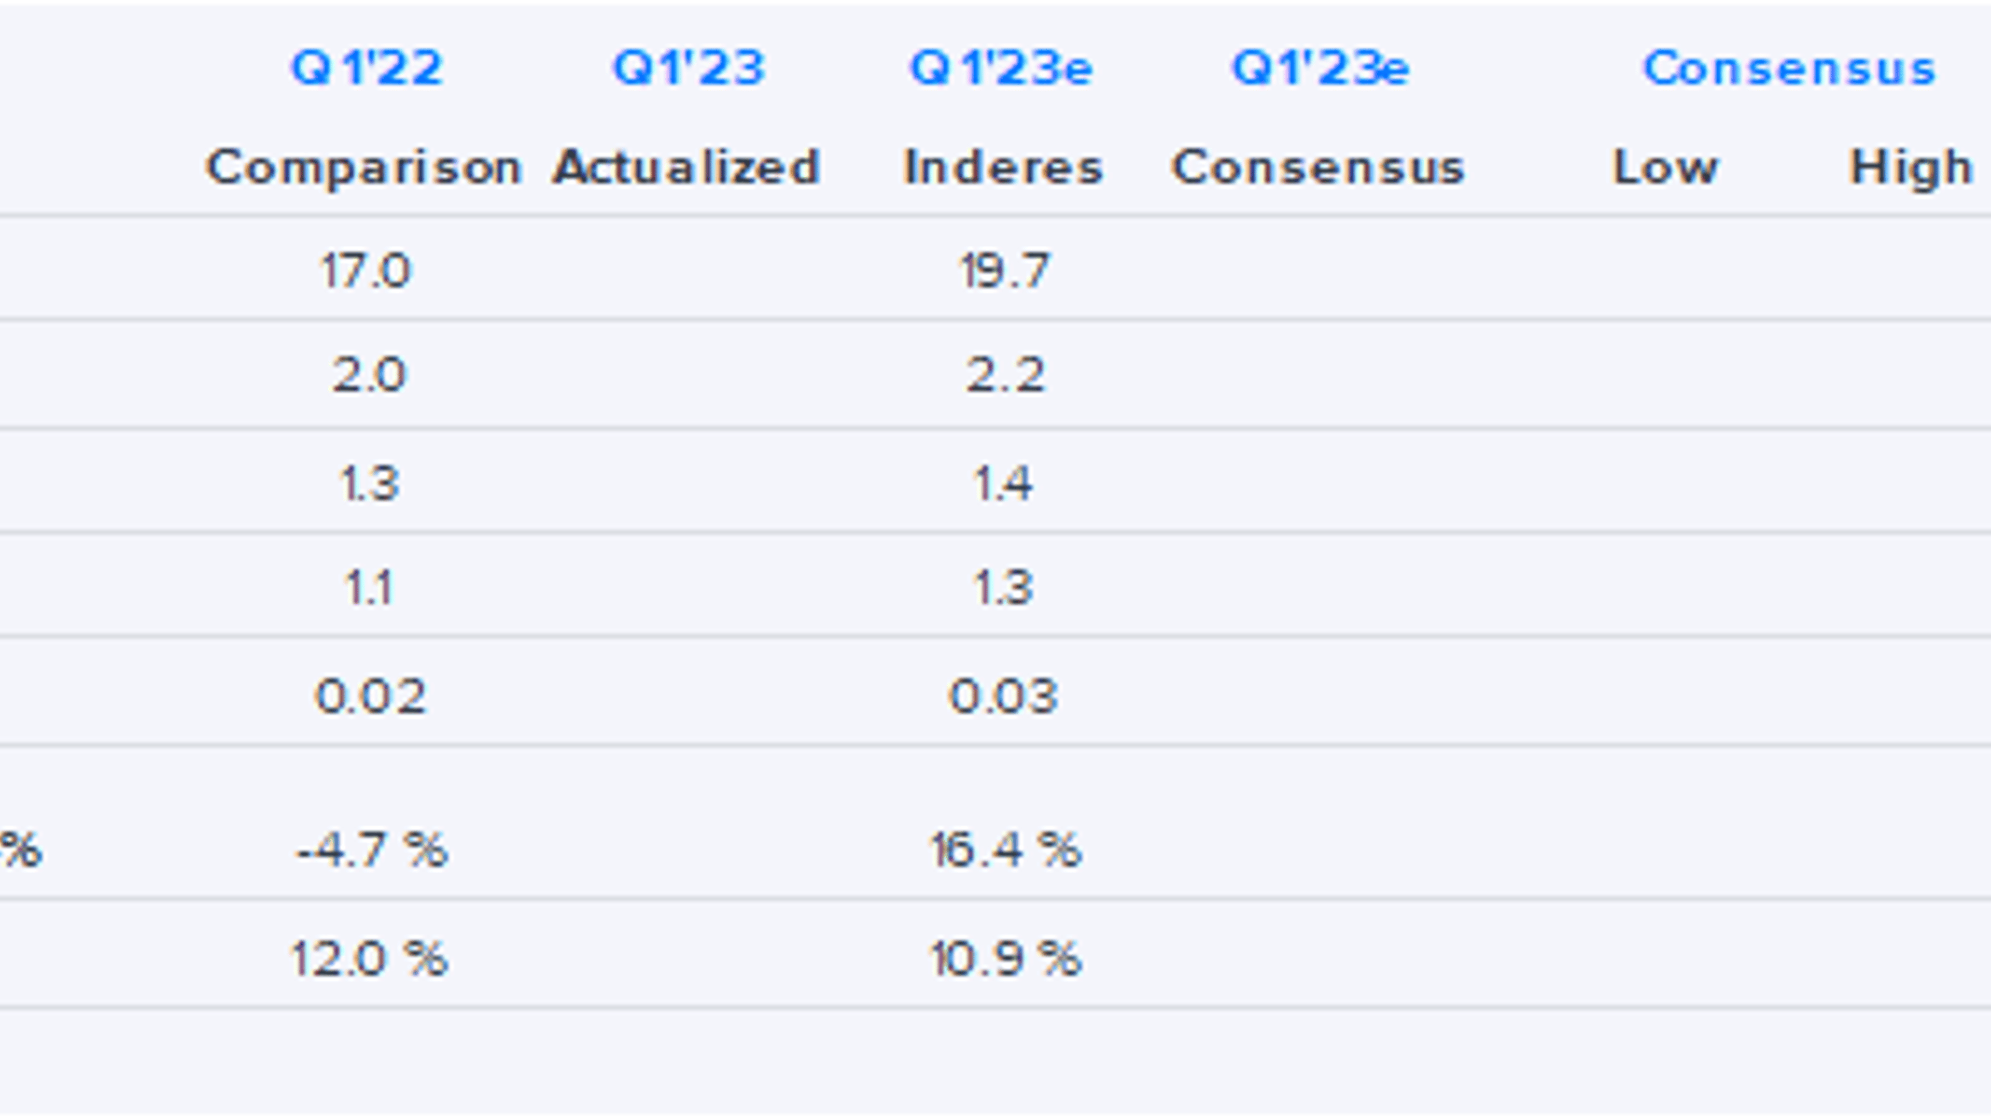The image size is (1991, 1119).
Task: Select the 10.9 % value in the Inderes column
Action: pos(1005,959)
